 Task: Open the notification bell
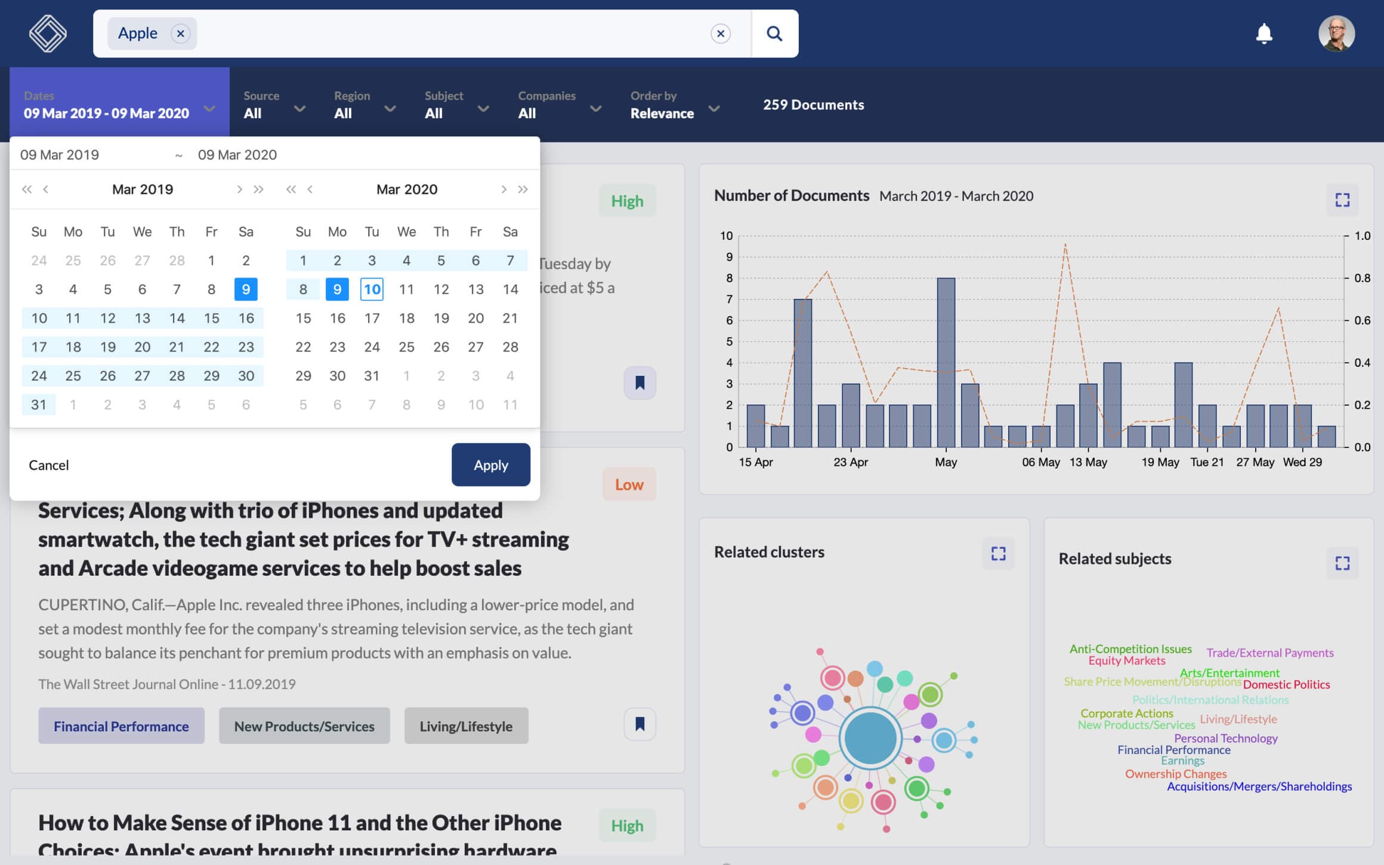point(1265,33)
